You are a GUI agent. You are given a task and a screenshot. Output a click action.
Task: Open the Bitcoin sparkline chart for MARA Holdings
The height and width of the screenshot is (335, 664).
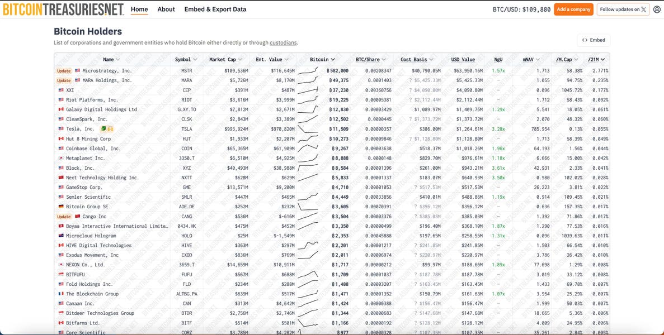tap(308, 80)
